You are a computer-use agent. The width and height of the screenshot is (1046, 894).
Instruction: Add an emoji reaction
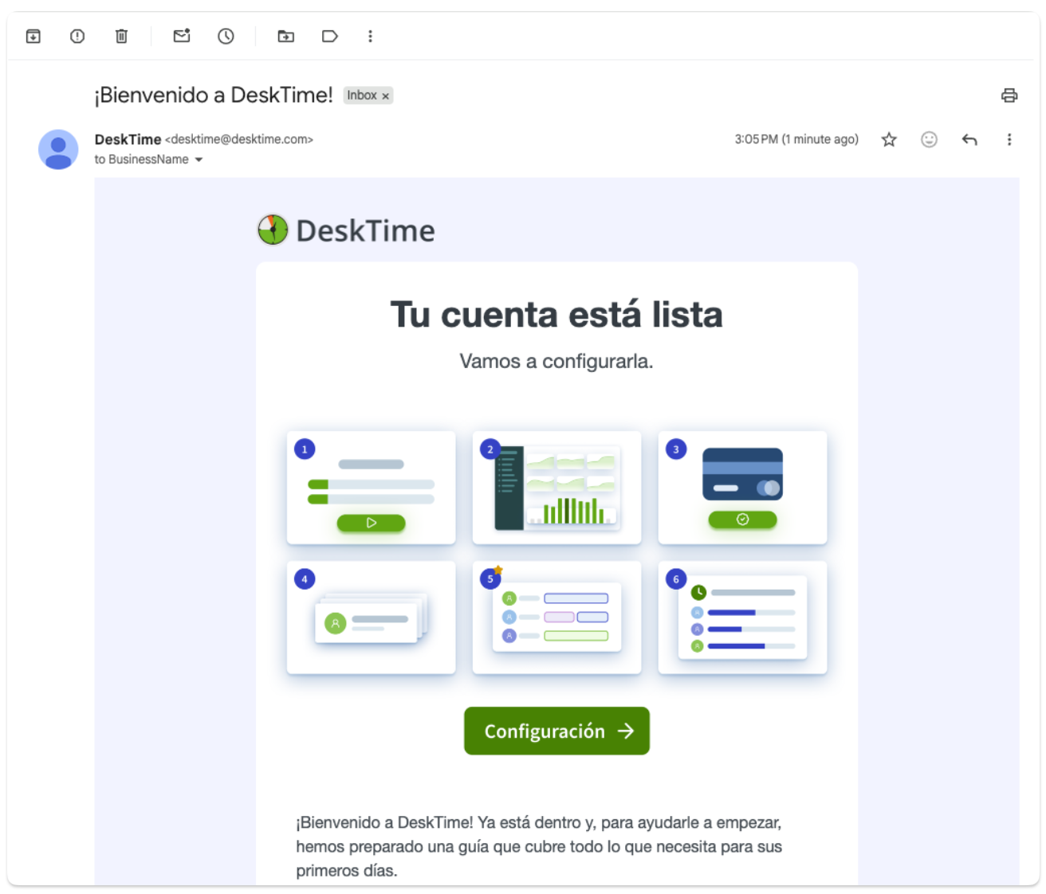(929, 139)
